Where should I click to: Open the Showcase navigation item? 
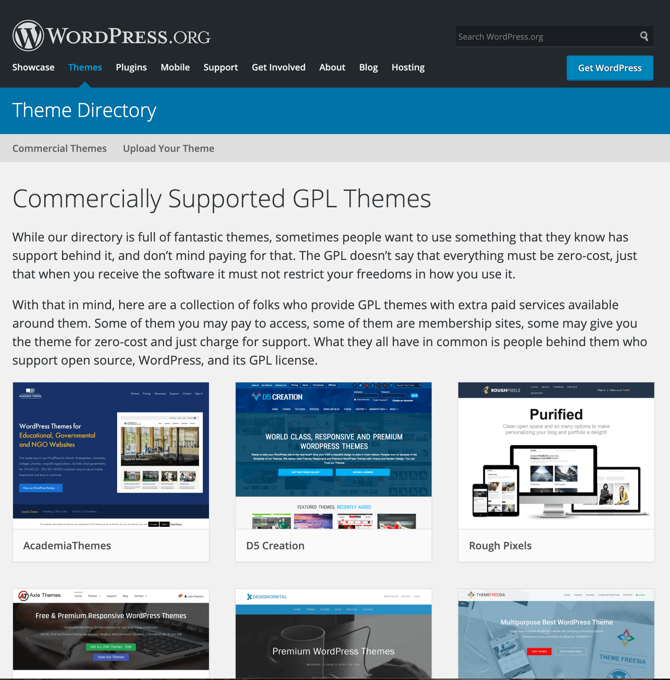pyautogui.click(x=33, y=67)
